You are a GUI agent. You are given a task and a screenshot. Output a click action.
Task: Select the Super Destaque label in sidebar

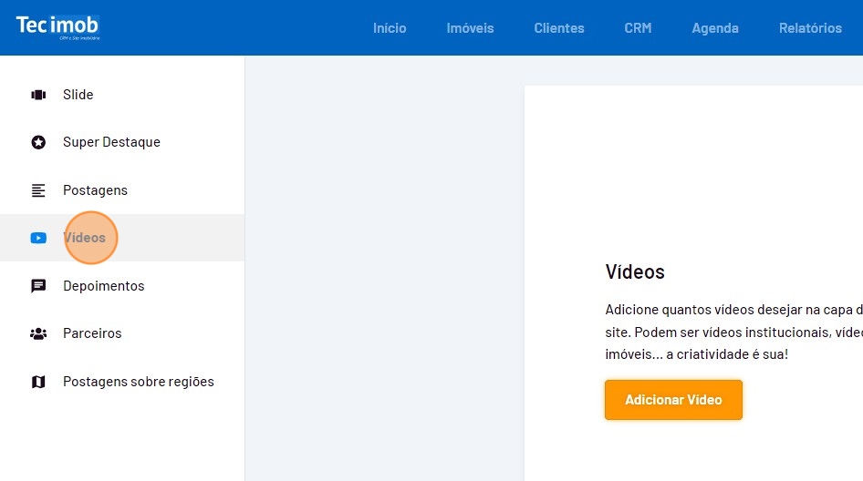(x=111, y=142)
